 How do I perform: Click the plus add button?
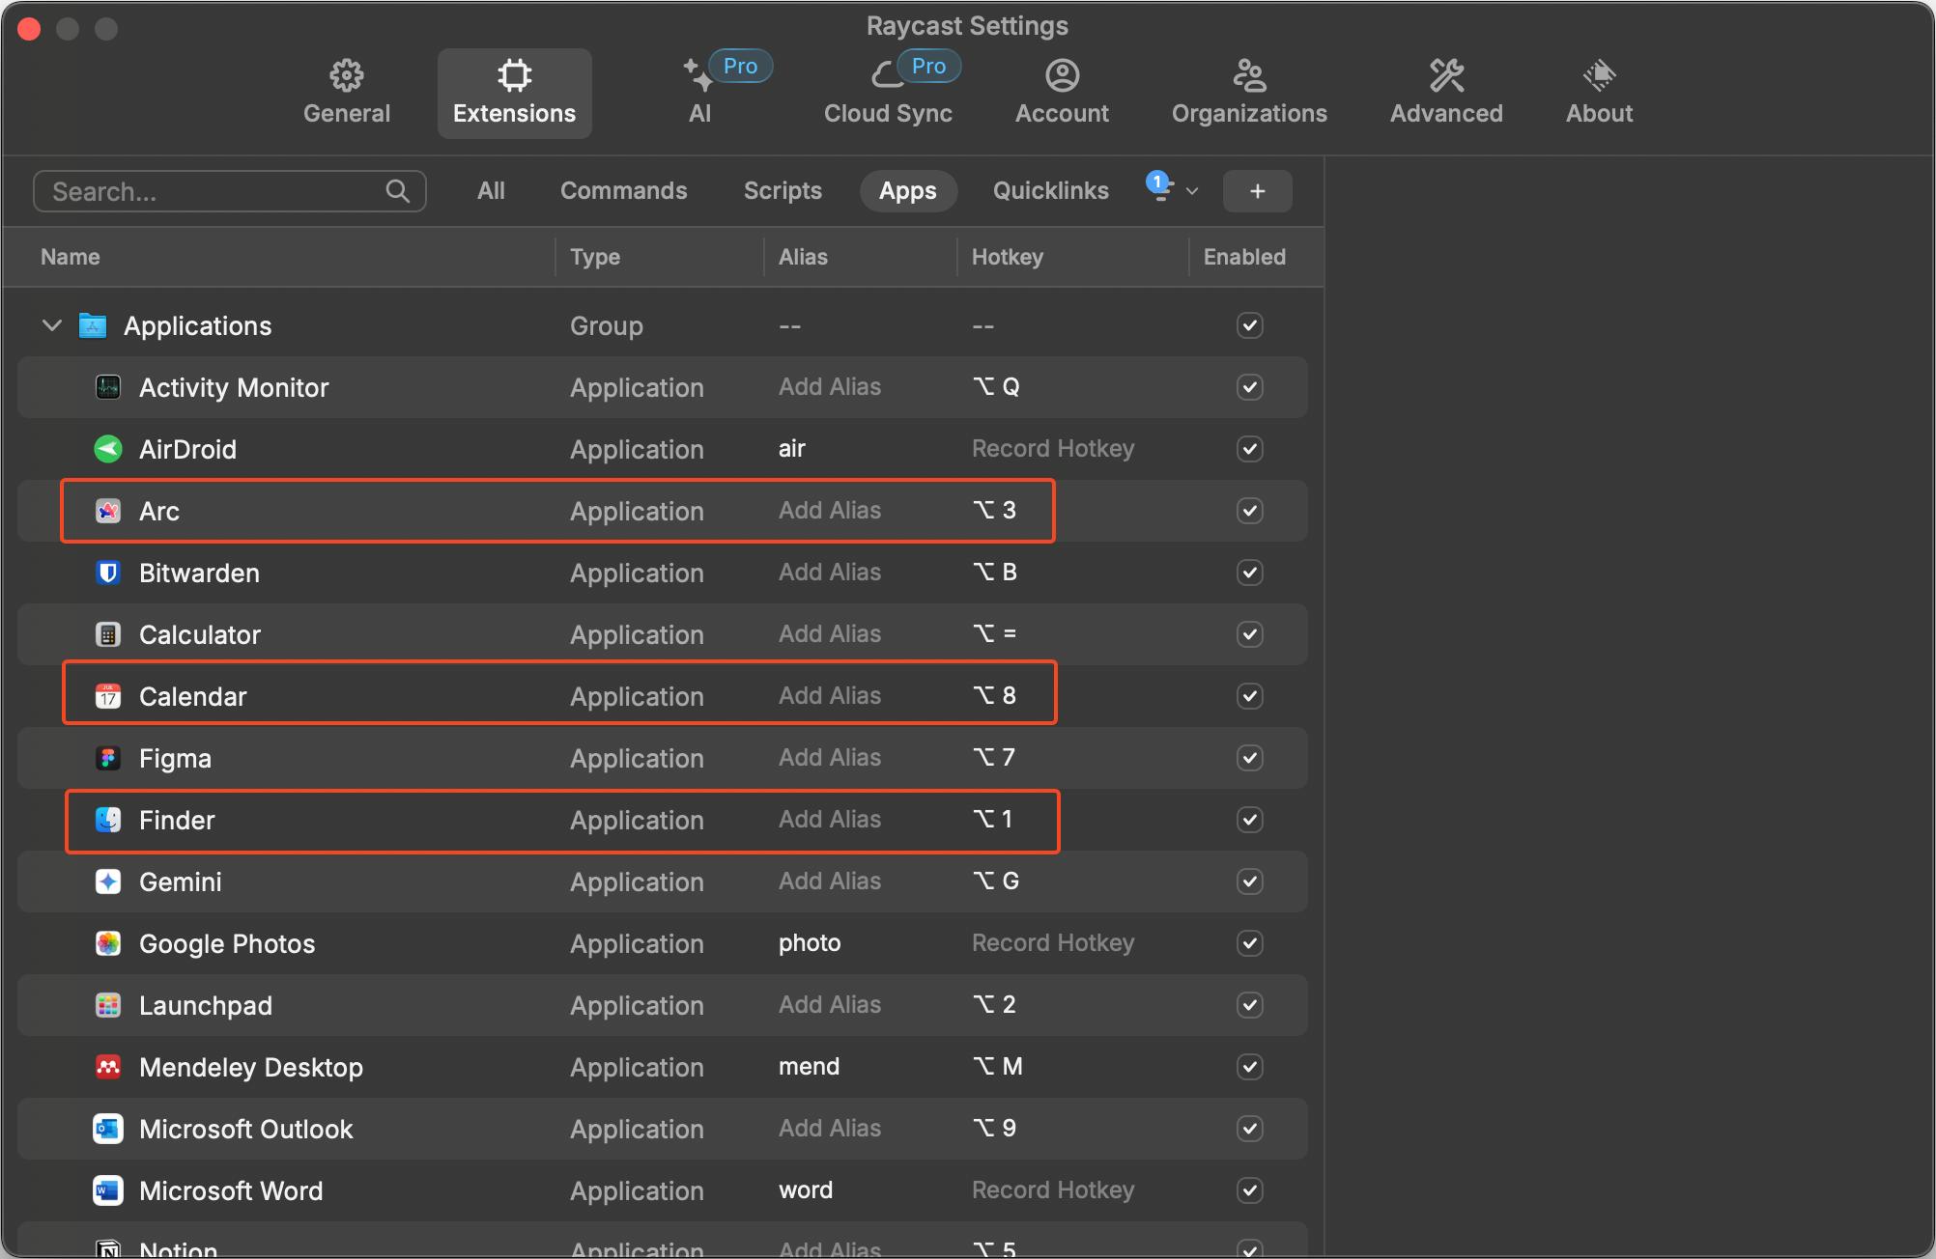(x=1257, y=191)
